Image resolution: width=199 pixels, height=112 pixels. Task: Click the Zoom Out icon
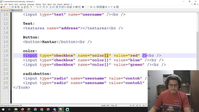coord(47,7)
